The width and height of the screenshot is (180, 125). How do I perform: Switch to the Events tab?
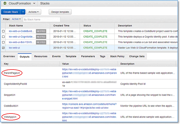[56, 56]
